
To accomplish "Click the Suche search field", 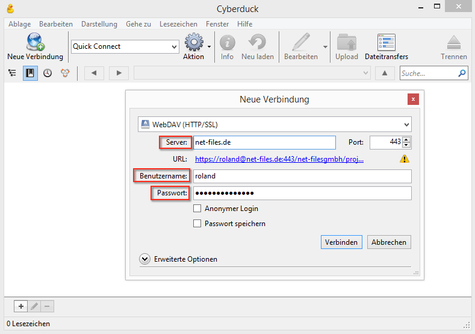I will coord(429,73).
